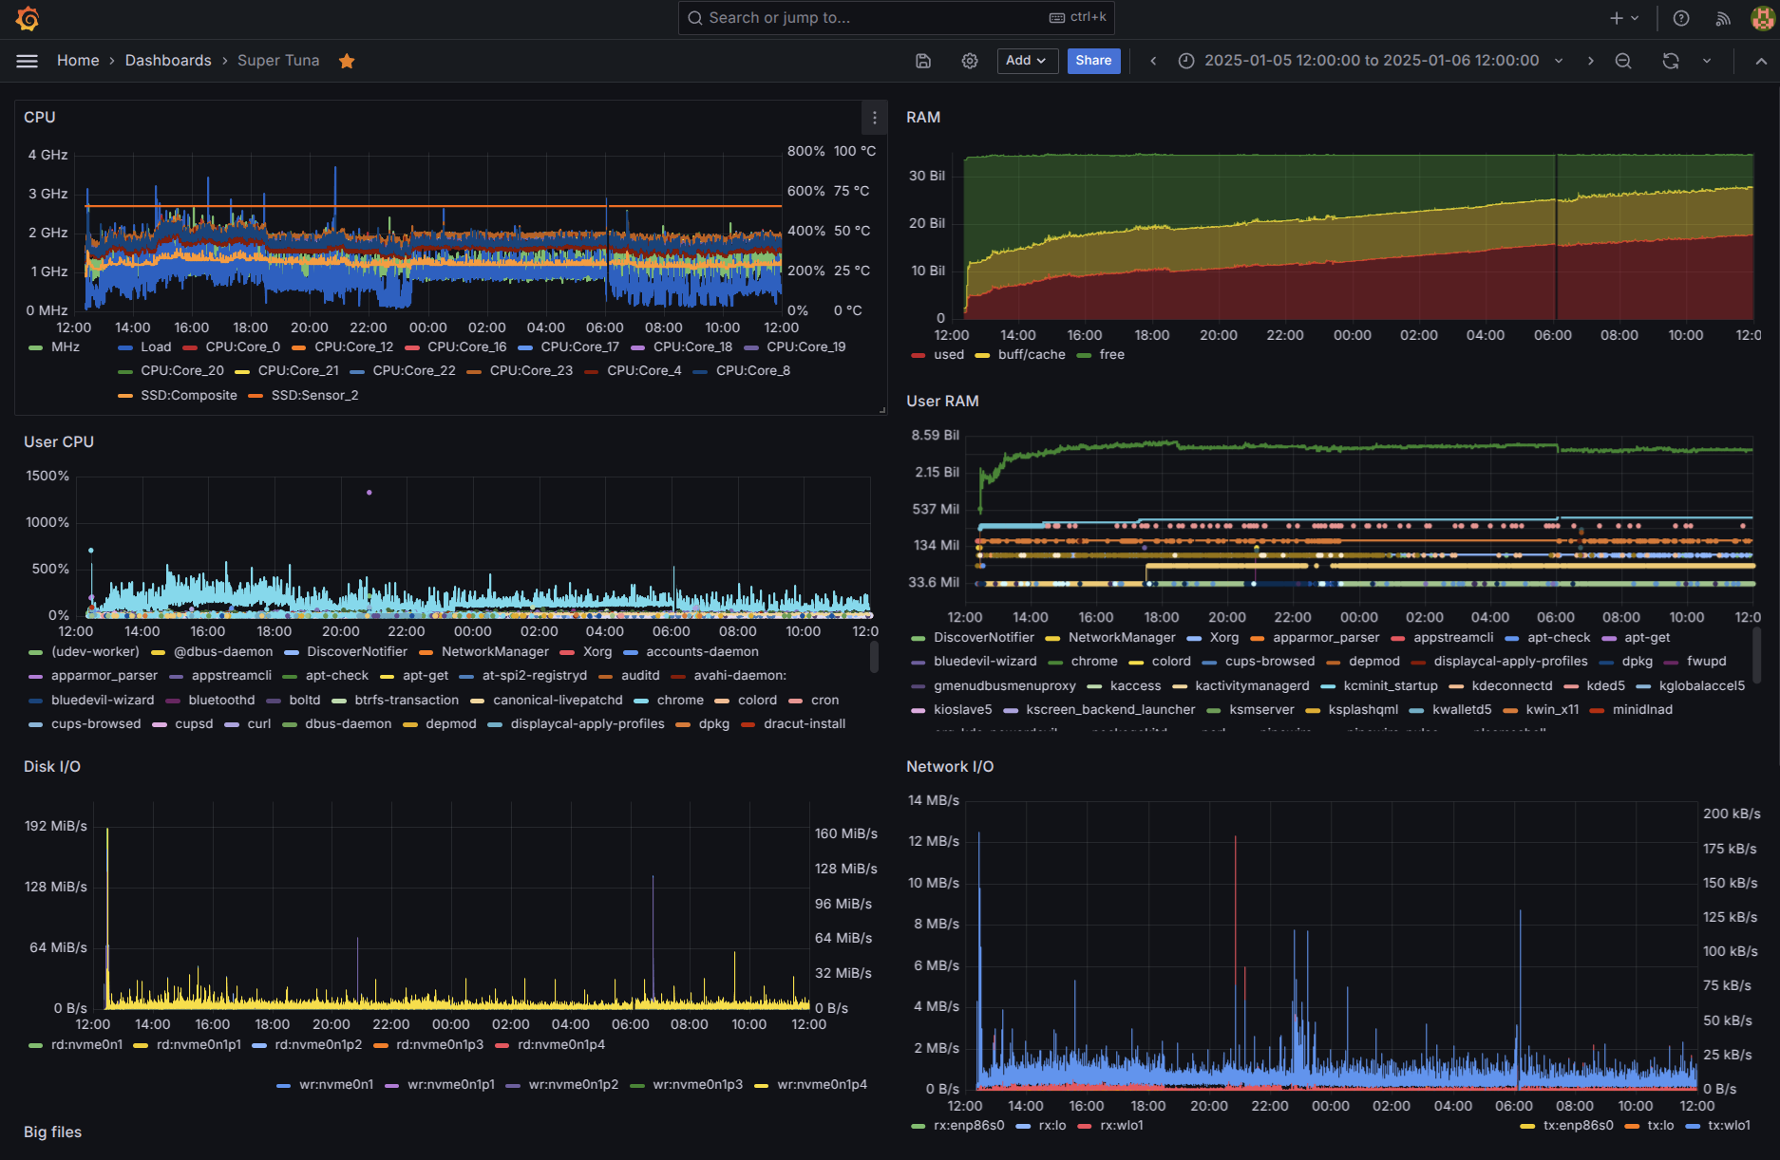1780x1160 pixels.
Task: Click the chrome legend color swatch
Action: tap(641, 701)
